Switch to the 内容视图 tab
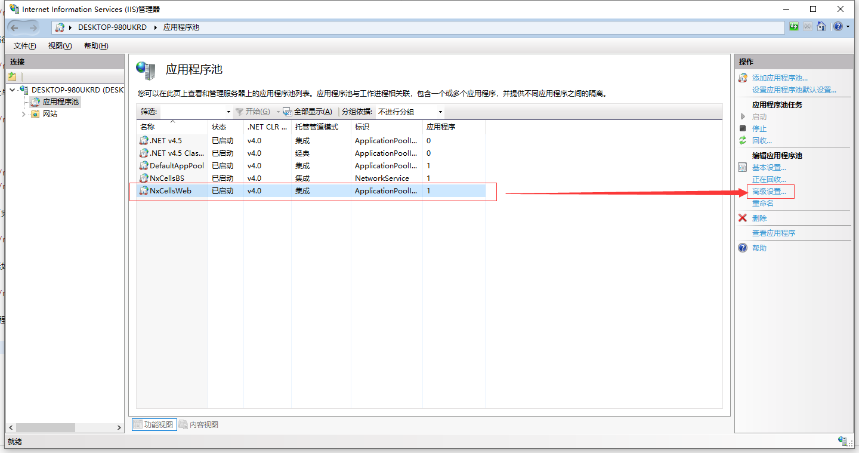The width and height of the screenshot is (859, 453). pyautogui.click(x=199, y=424)
